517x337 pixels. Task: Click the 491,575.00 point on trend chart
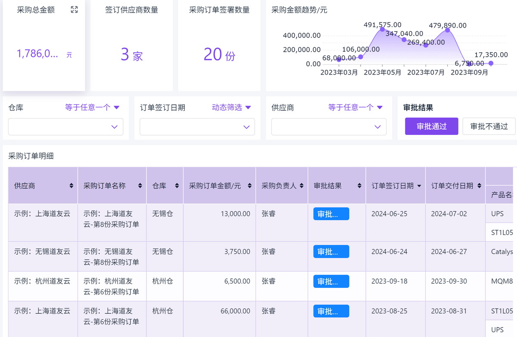[382, 29]
